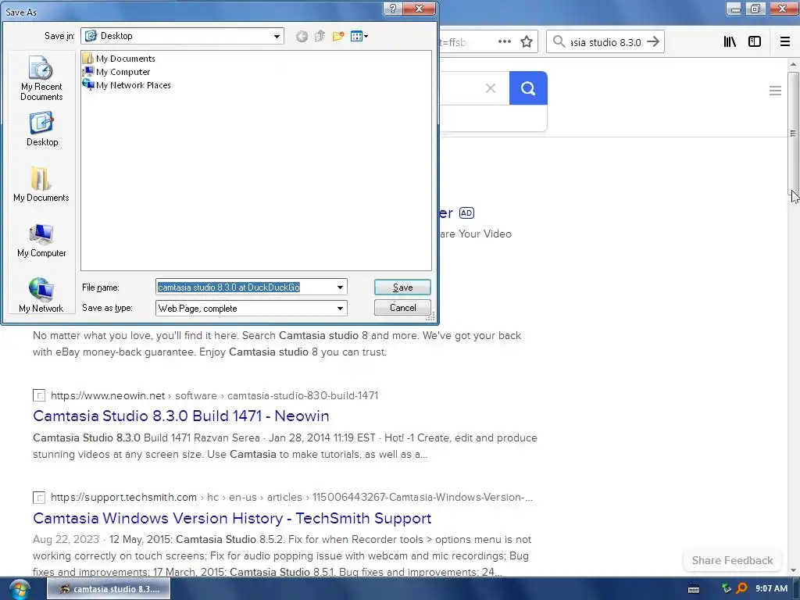Click the Help question mark in Save As

click(x=393, y=9)
